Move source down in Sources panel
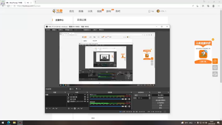Screen dimensions: 222x125 [x=81, y=108]
